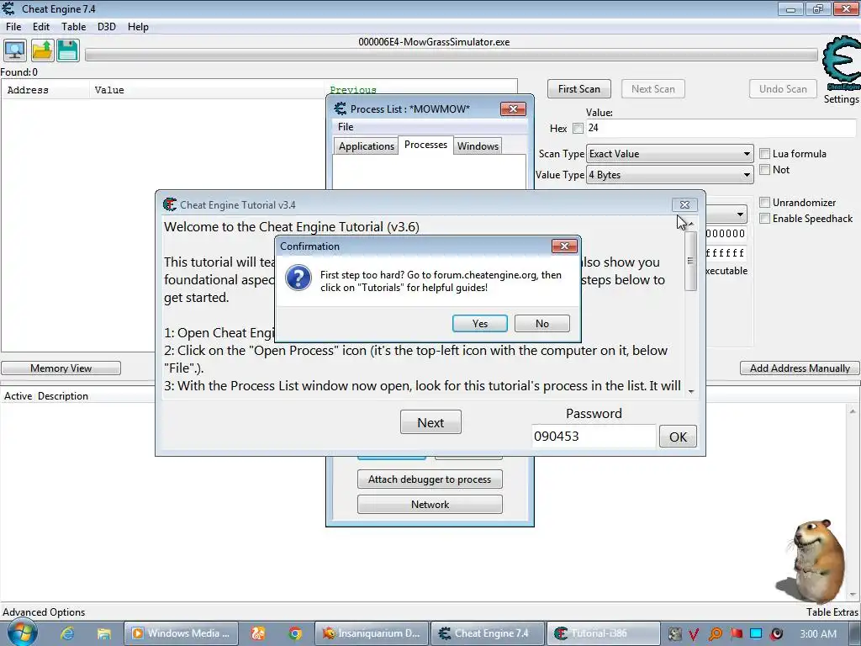Viewport: 861px width, 646px height.
Task: Toggle the Hex checkbox
Action: pos(578,128)
